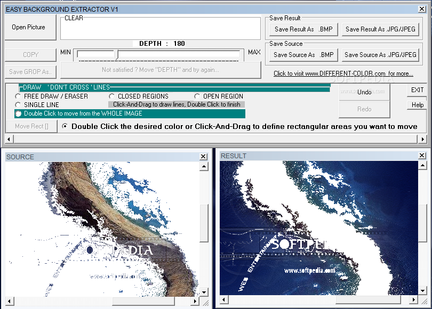Image resolution: width=432 pixels, height=309 pixels.
Task: Close the SOURCE window
Action: pos(203,157)
